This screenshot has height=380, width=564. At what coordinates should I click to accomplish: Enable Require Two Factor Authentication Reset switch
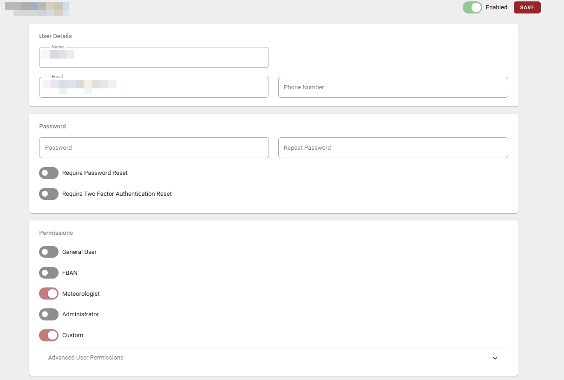[49, 194]
